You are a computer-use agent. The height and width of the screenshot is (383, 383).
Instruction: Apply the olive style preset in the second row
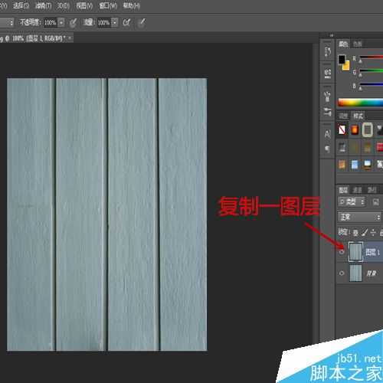tap(355, 147)
